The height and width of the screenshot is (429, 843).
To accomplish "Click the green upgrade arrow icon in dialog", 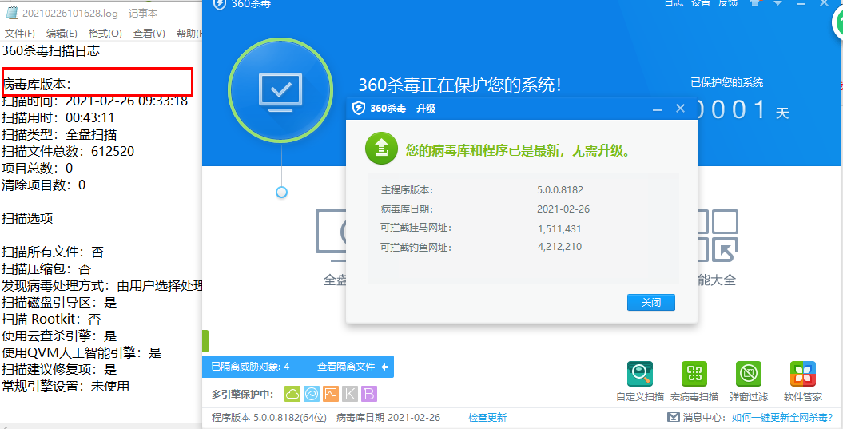I will pyautogui.click(x=381, y=149).
